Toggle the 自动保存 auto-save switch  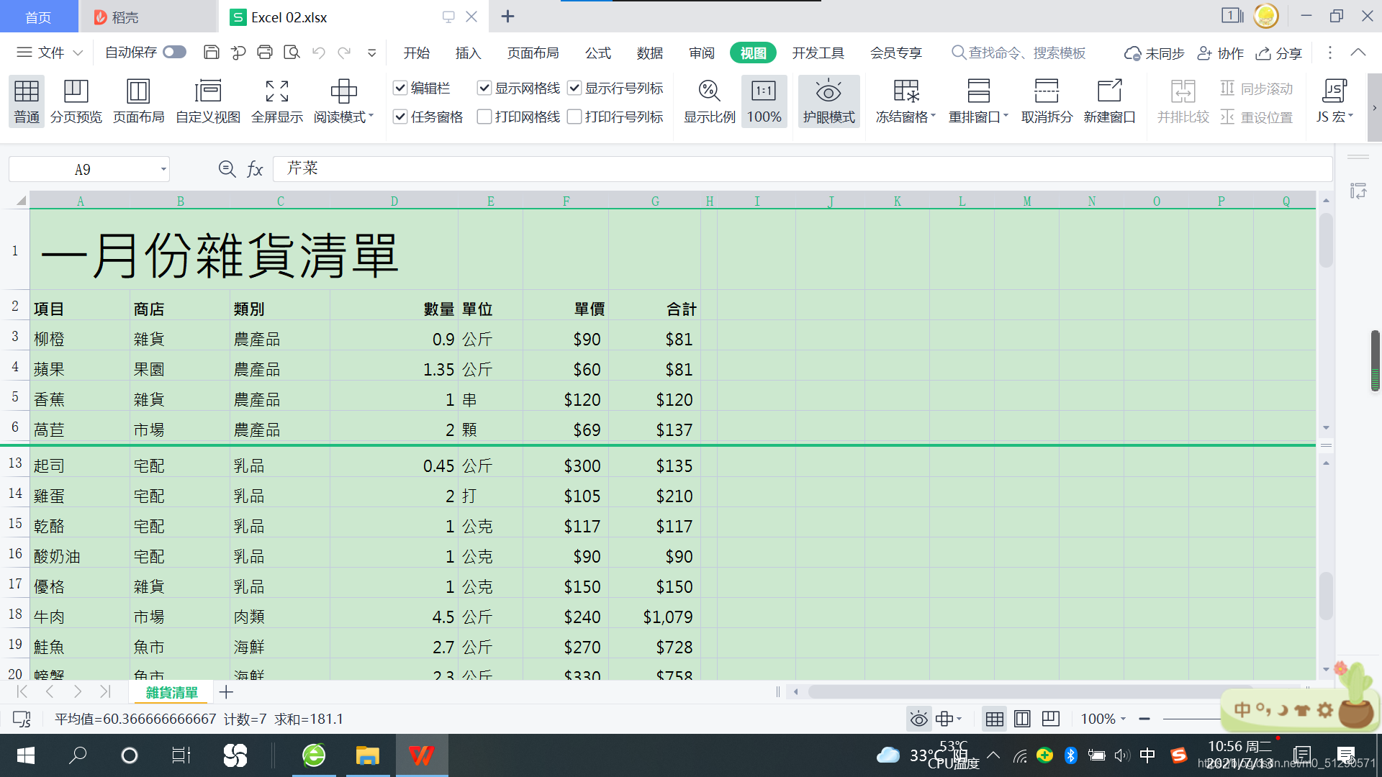(174, 53)
